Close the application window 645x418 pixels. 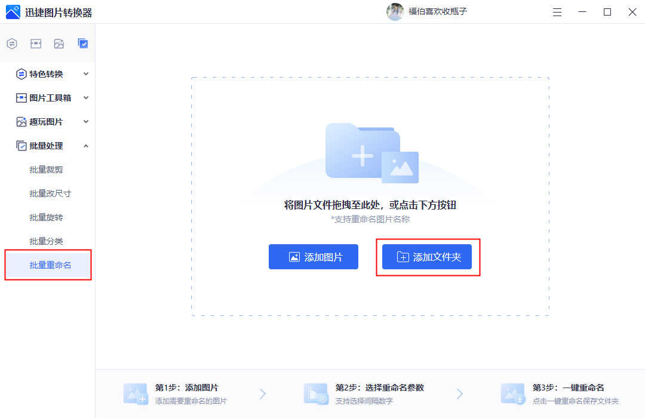click(x=632, y=12)
